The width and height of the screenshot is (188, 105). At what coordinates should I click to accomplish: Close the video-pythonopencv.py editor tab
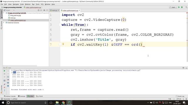[79, 10]
